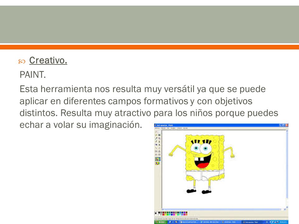Pick the Rectangle shape tool
This screenshot has width=299, height=224.
[156, 152]
